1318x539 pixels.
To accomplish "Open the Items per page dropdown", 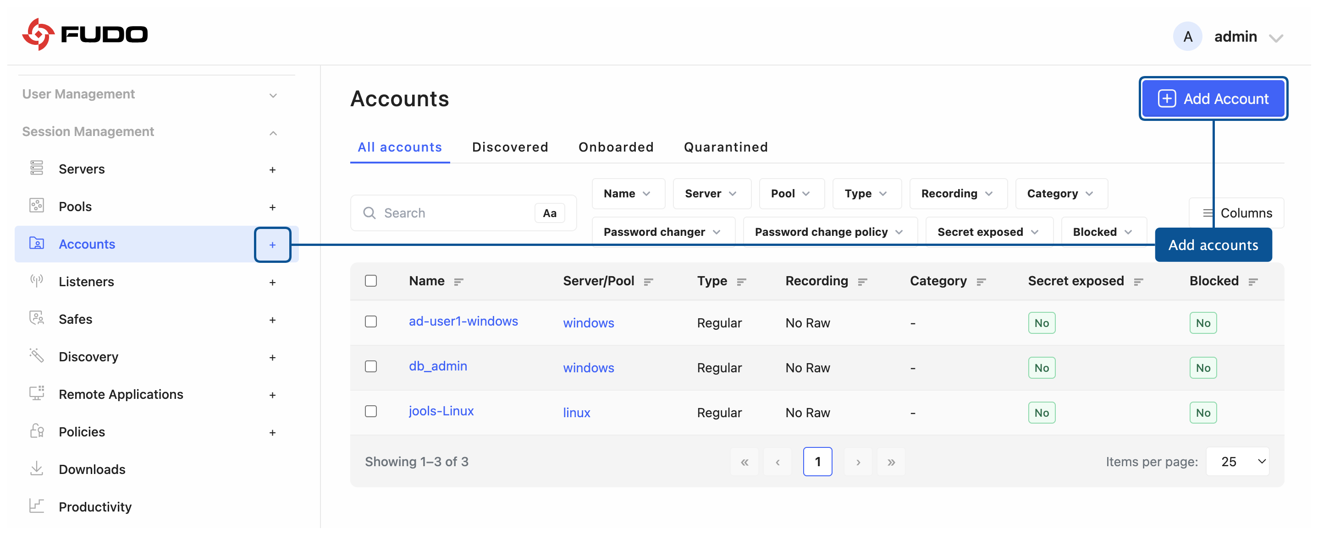I will (1237, 462).
